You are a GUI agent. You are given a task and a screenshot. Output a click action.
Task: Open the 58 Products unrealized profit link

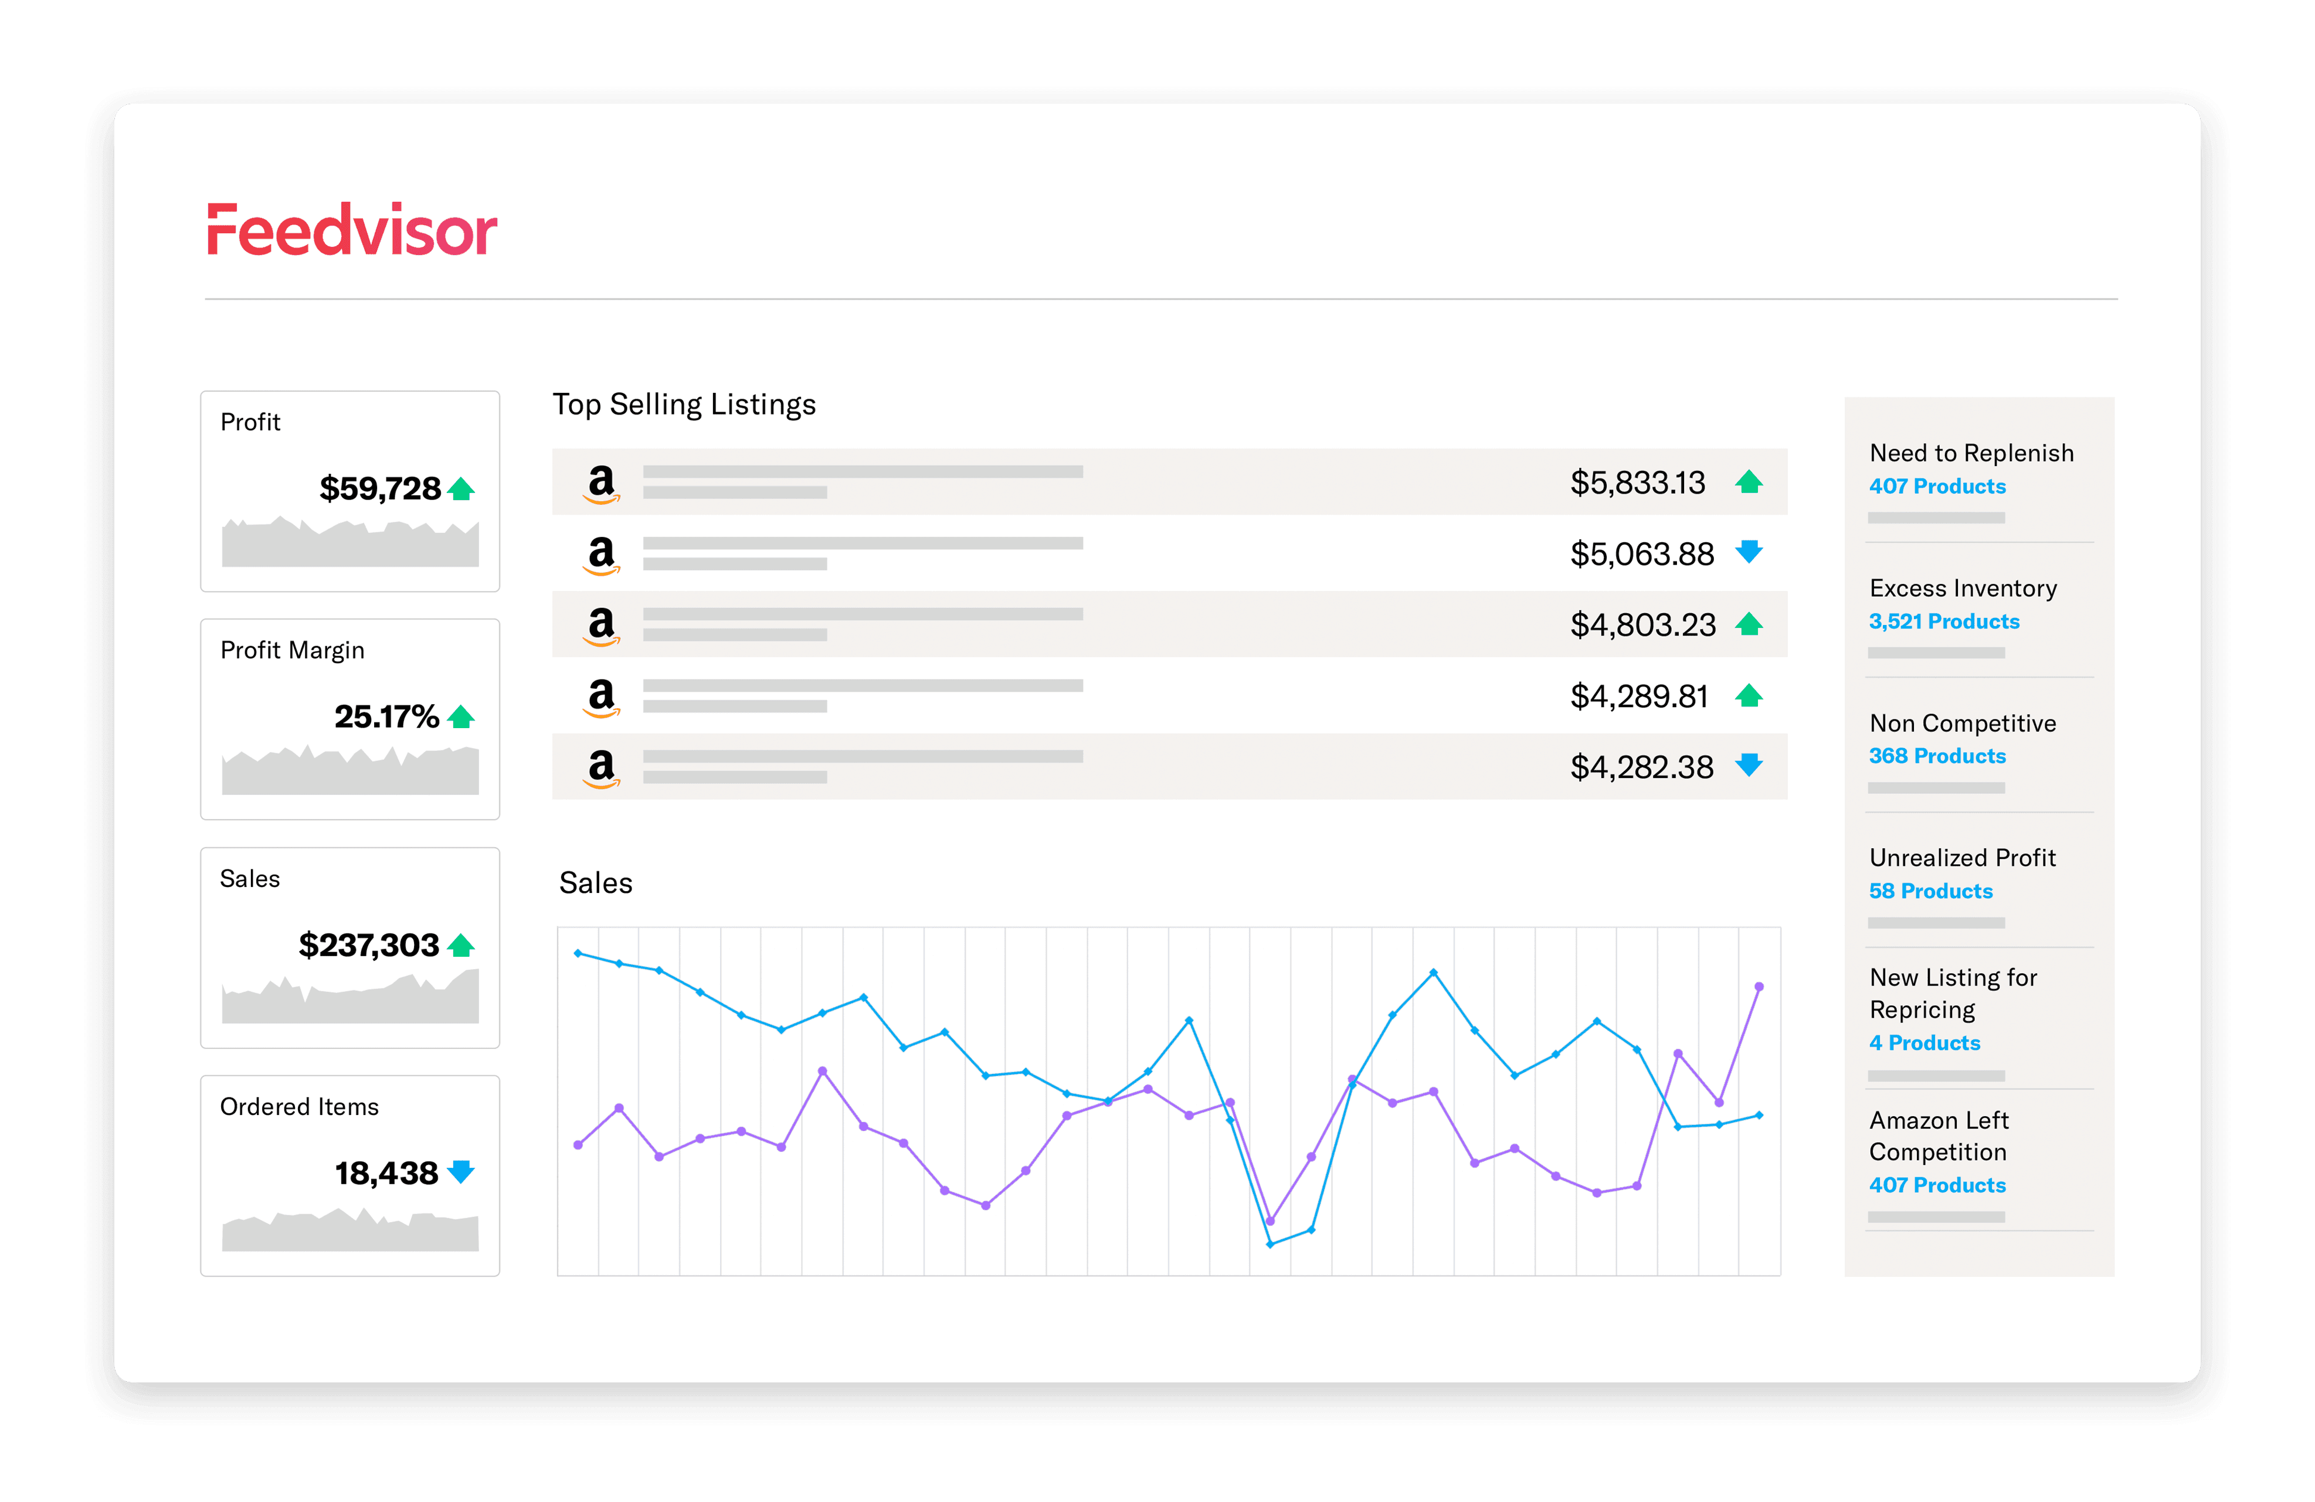tap(1930, 890)
